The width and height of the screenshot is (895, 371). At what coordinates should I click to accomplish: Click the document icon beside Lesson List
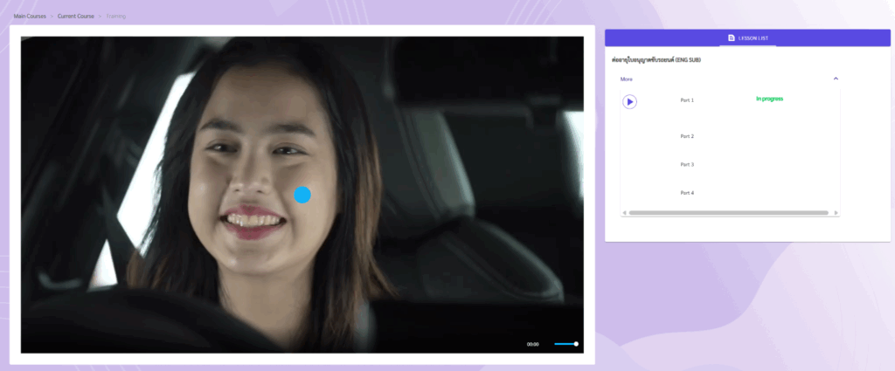[732, 38]
